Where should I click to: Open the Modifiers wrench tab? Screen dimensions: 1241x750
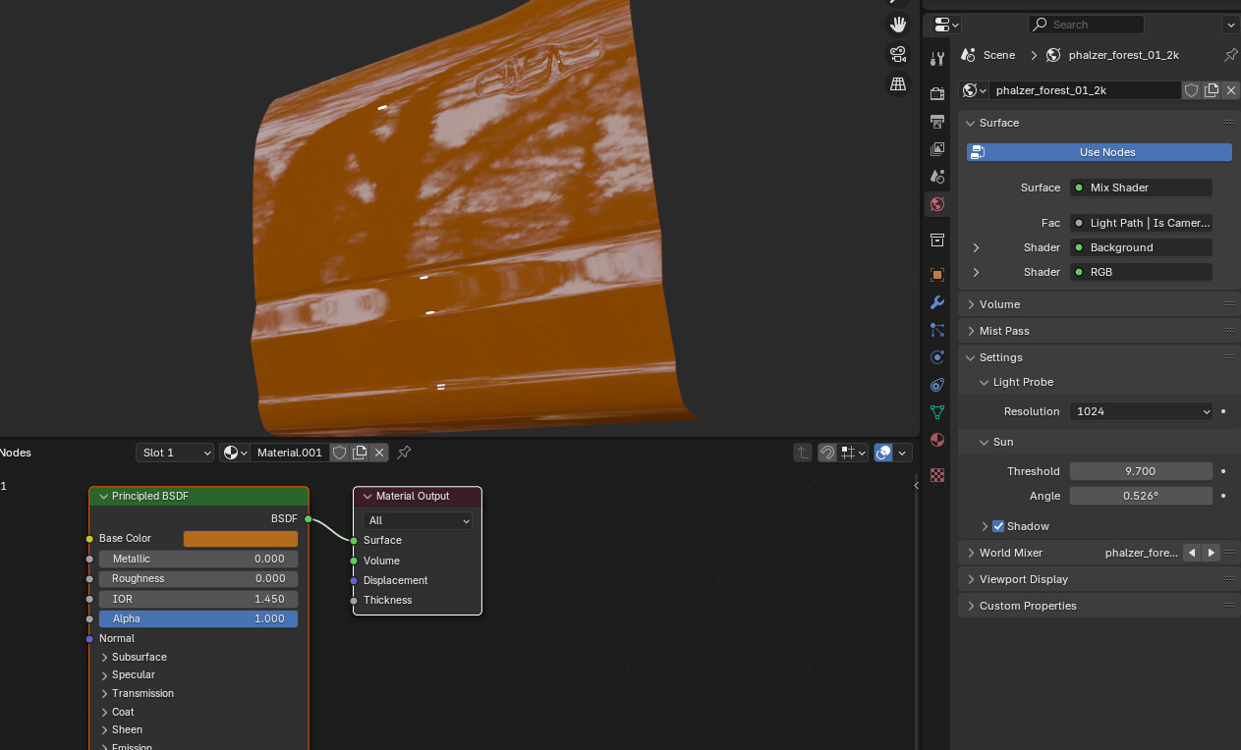click(937, 302)
